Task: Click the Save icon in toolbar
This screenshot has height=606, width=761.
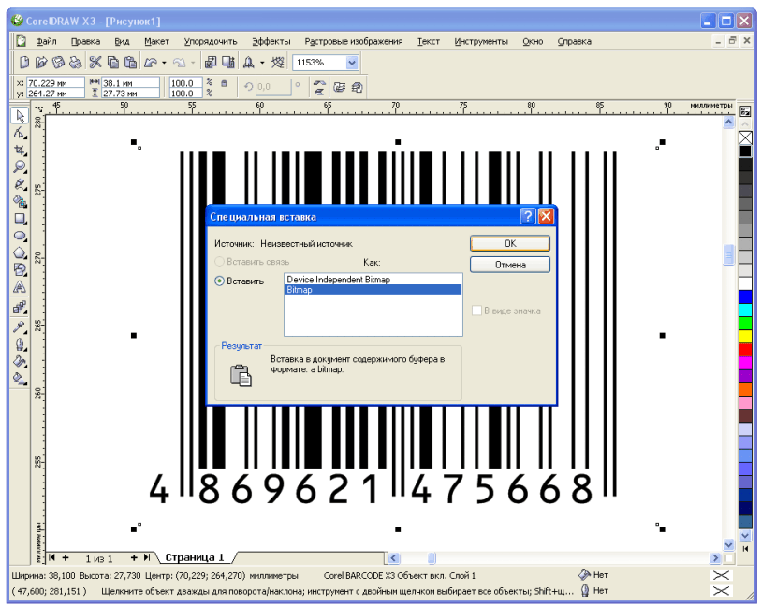Action: click(x=58, y=62)
